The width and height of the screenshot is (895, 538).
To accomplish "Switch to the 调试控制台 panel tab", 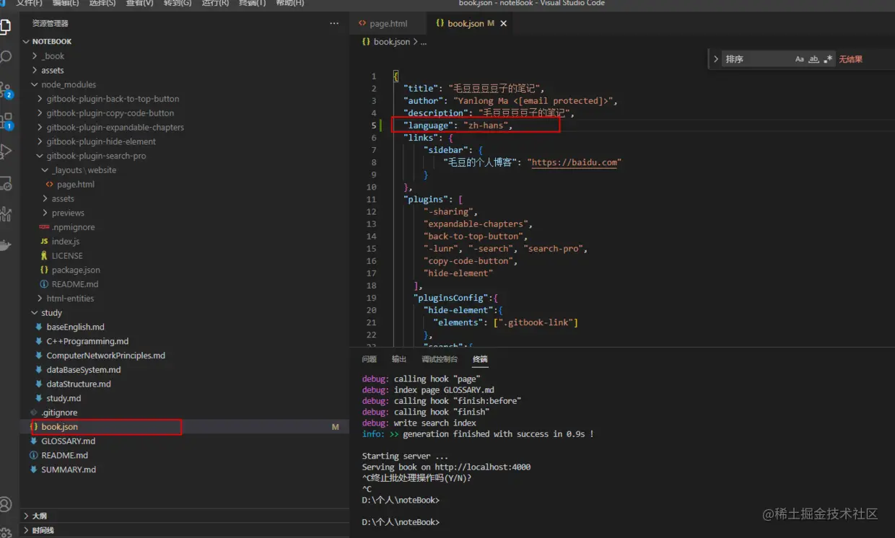I will click(x=440, y=359).
